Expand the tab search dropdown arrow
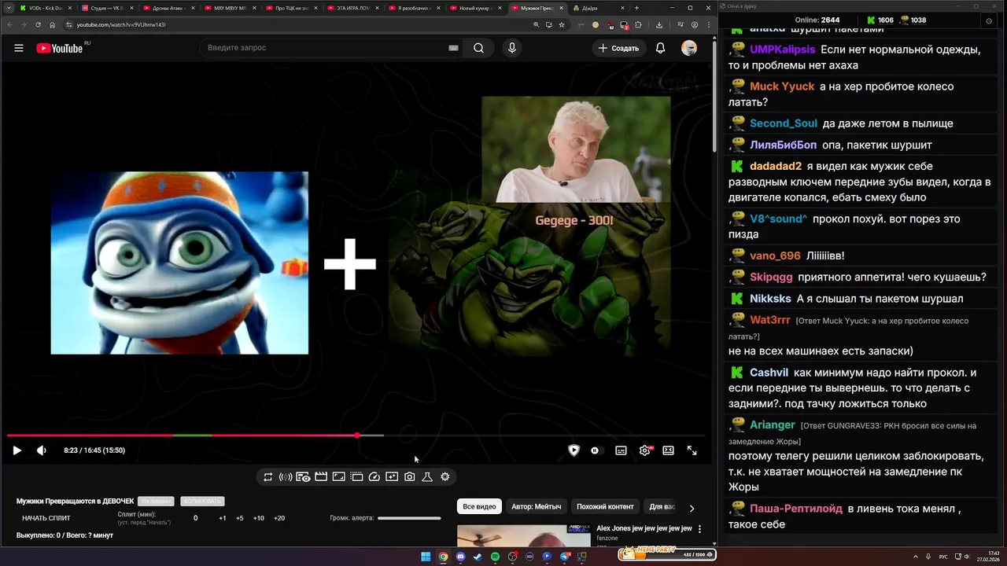The height and width of the screenshot is (566, 1007). 7,8
